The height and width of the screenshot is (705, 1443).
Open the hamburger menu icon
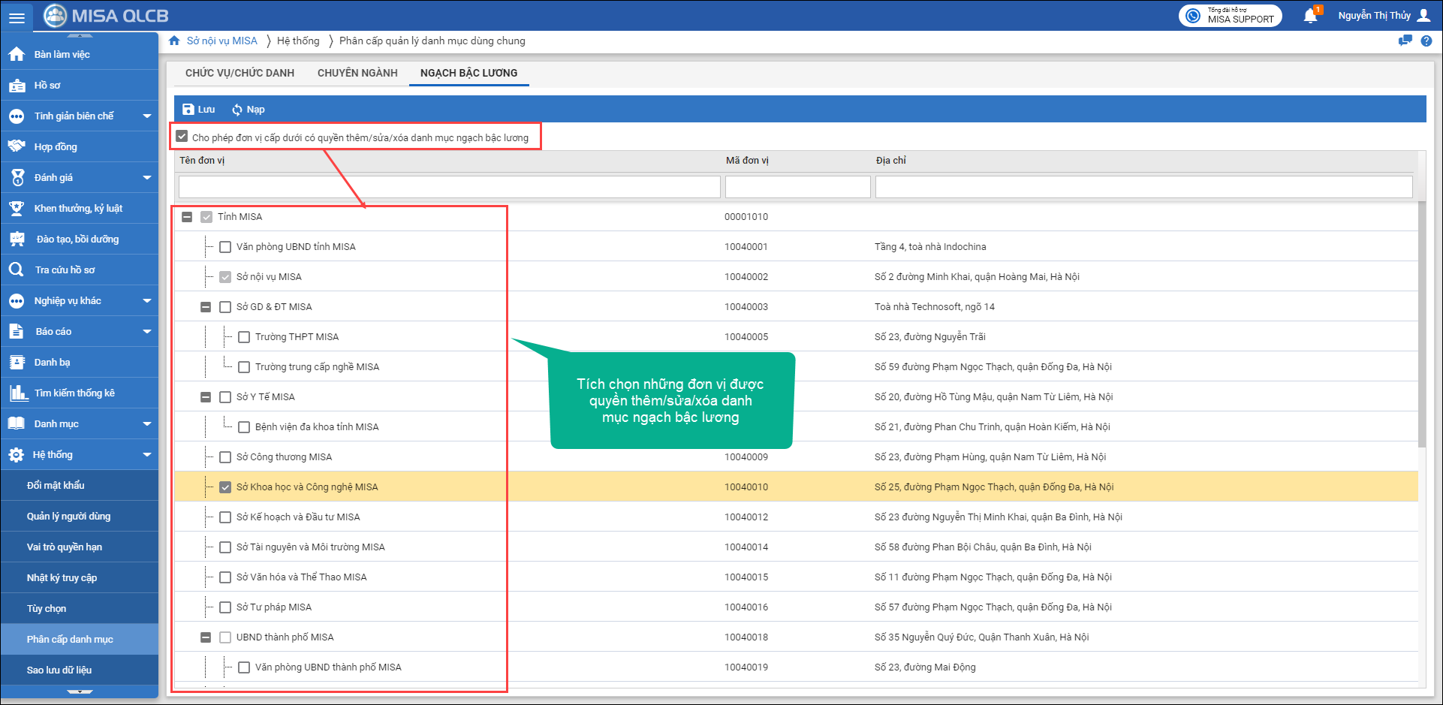(17, 17)
